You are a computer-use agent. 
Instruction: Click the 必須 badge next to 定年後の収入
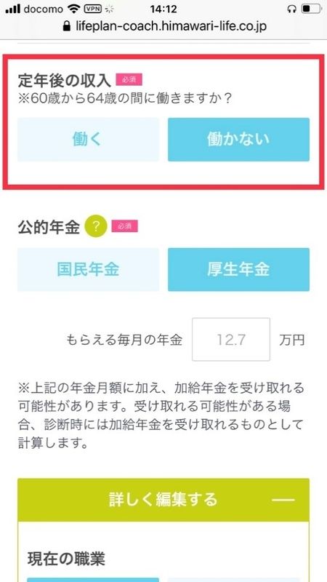pyautogui.click(x=129, y=79)
